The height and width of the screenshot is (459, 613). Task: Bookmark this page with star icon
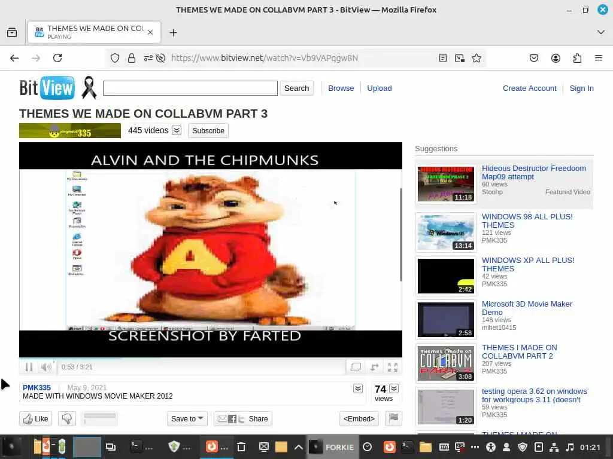tap(476, 58)
